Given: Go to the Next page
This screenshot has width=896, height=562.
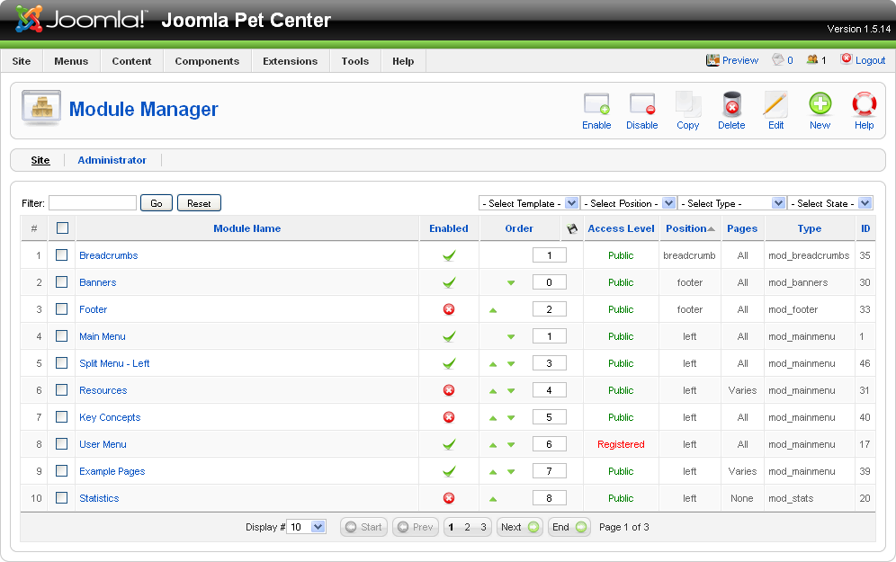Looking at the screenshot, I should pos(519,527).
